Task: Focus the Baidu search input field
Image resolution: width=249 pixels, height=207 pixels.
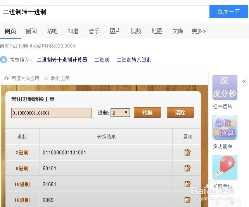Action: [105, 12]
